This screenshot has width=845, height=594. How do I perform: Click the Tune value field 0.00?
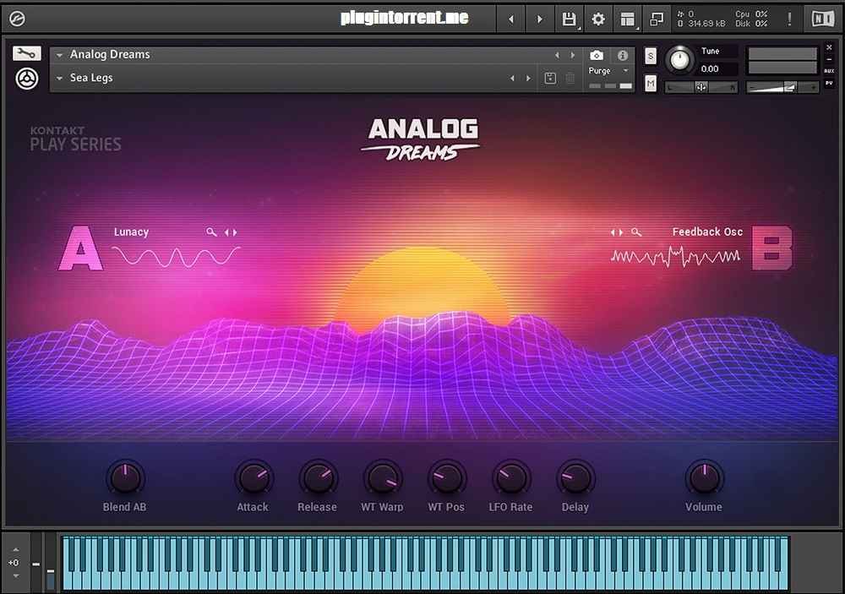tap(717, 69)
